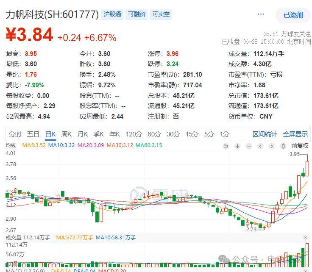312x272 pixels.
Task: Click the MA5:3.52 moving average label
Action: [34, 145]
